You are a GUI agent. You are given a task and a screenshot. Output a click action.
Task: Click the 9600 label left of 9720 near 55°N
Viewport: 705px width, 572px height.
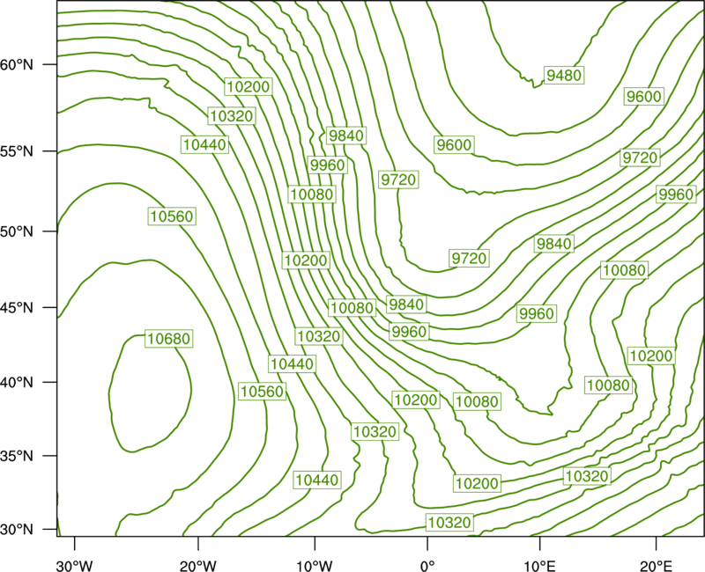coord(454,144)
